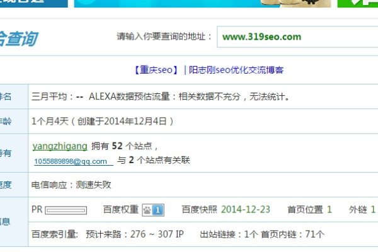
Task: Open the 【重庆seo】 link
Action: pyautogui.click(x=156, y=70)
